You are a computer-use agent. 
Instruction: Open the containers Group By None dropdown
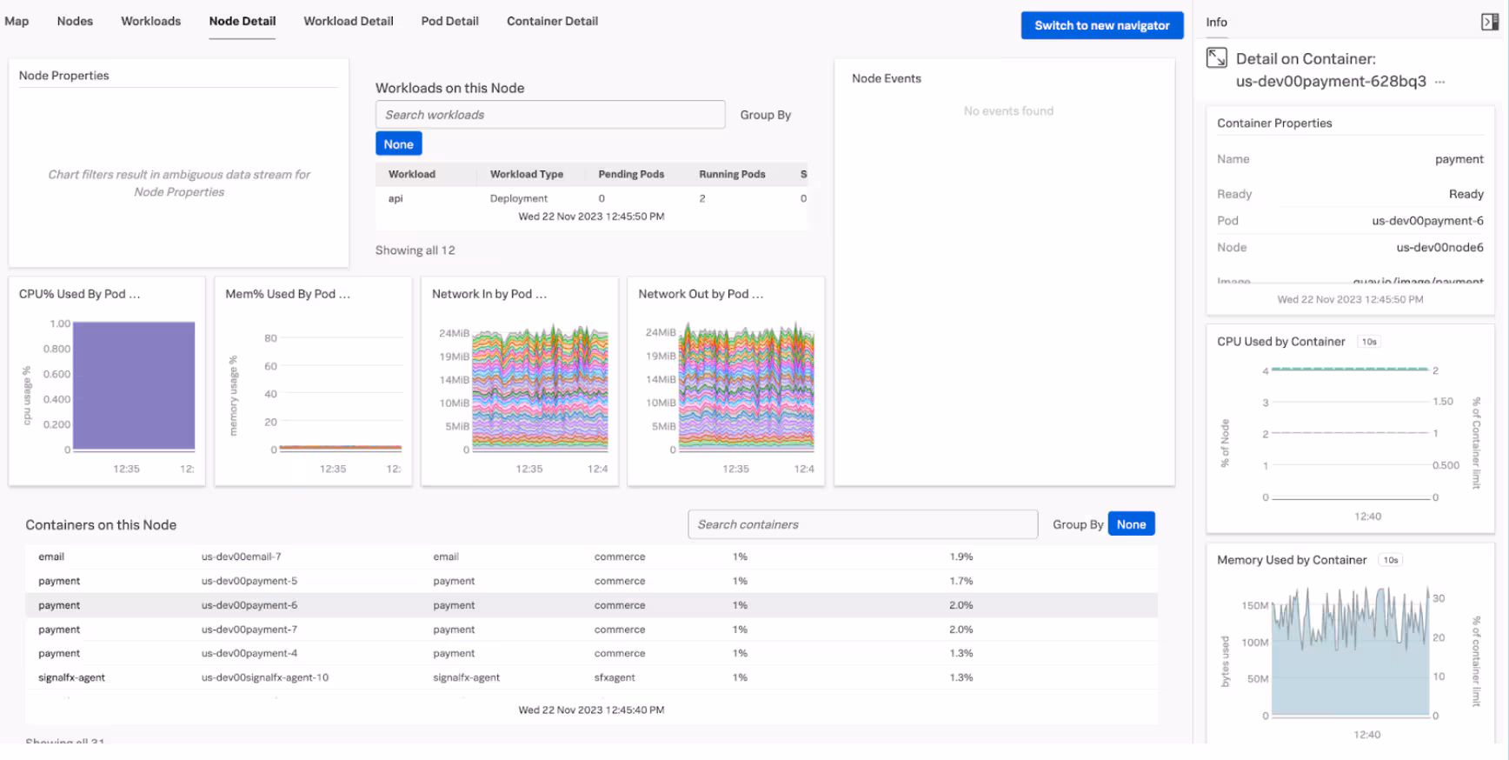point(1131,524)
